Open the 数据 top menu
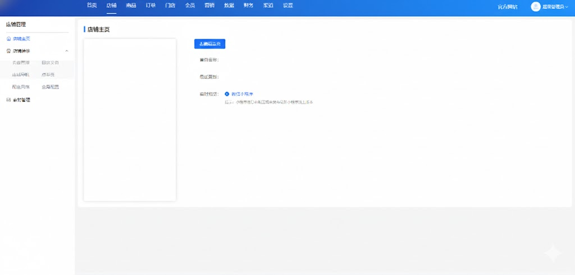 [x=229, y=6]
